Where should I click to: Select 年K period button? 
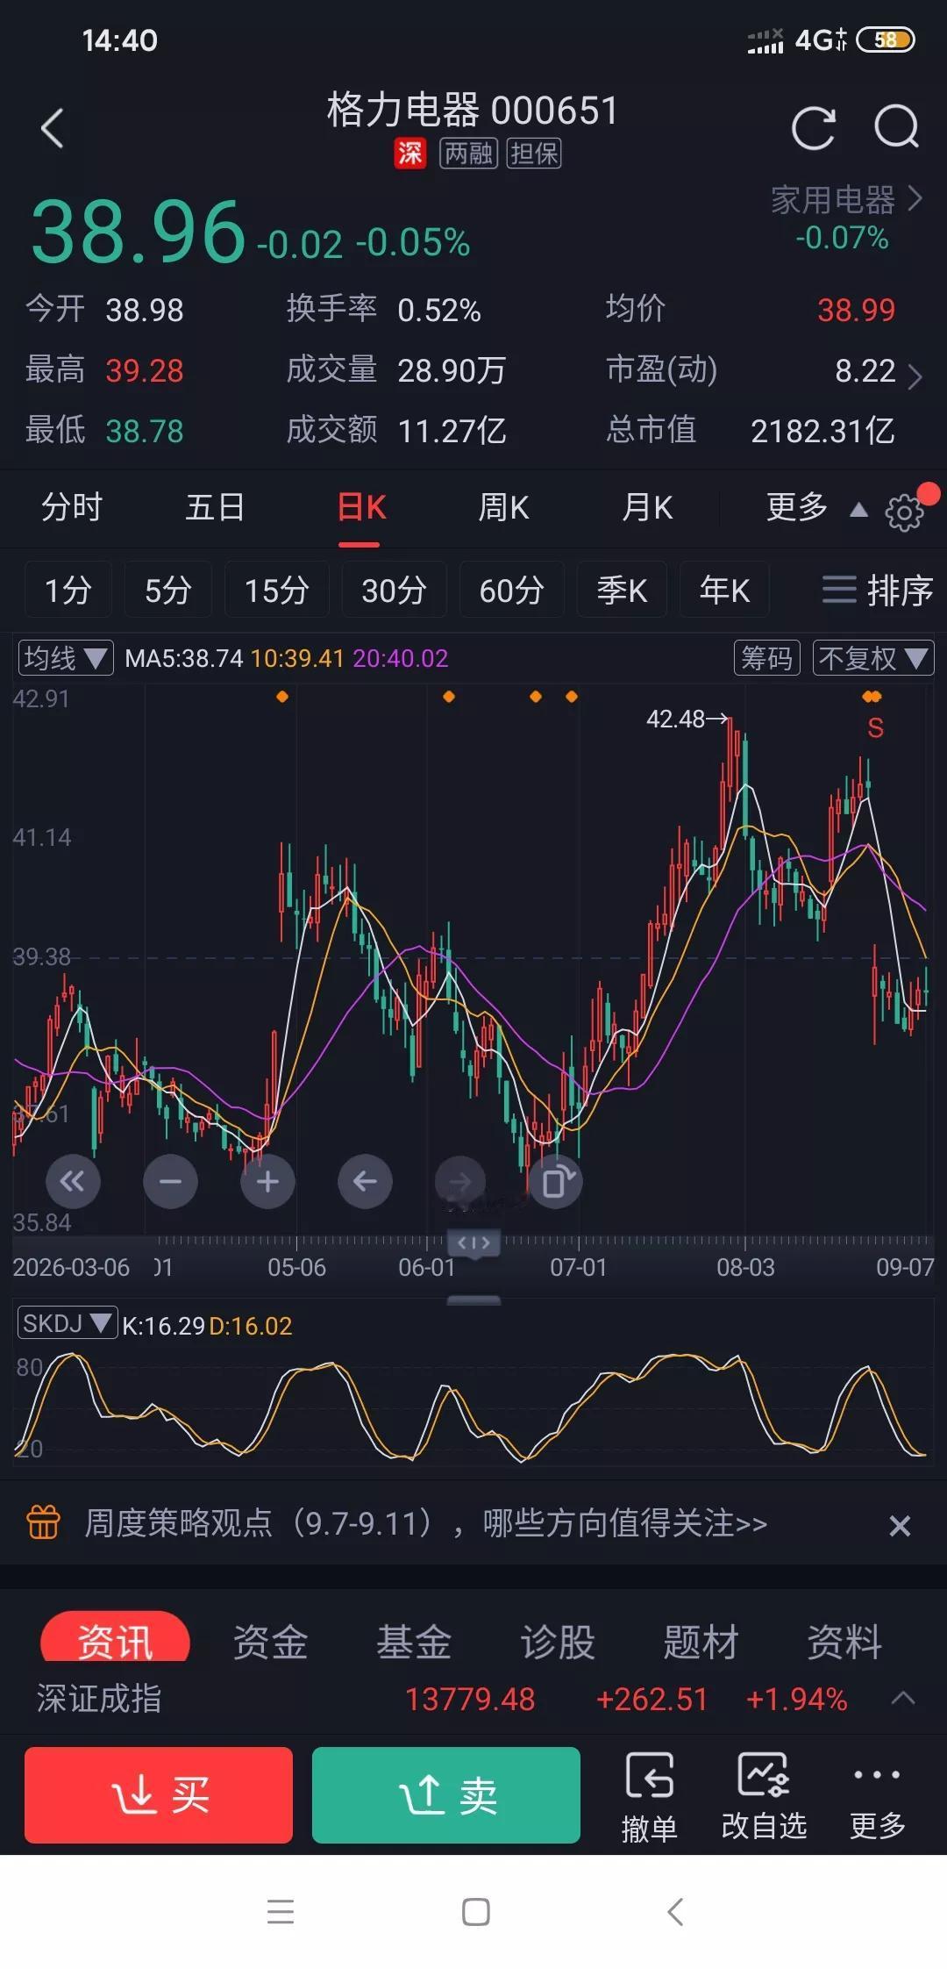(x=724, y=590)
